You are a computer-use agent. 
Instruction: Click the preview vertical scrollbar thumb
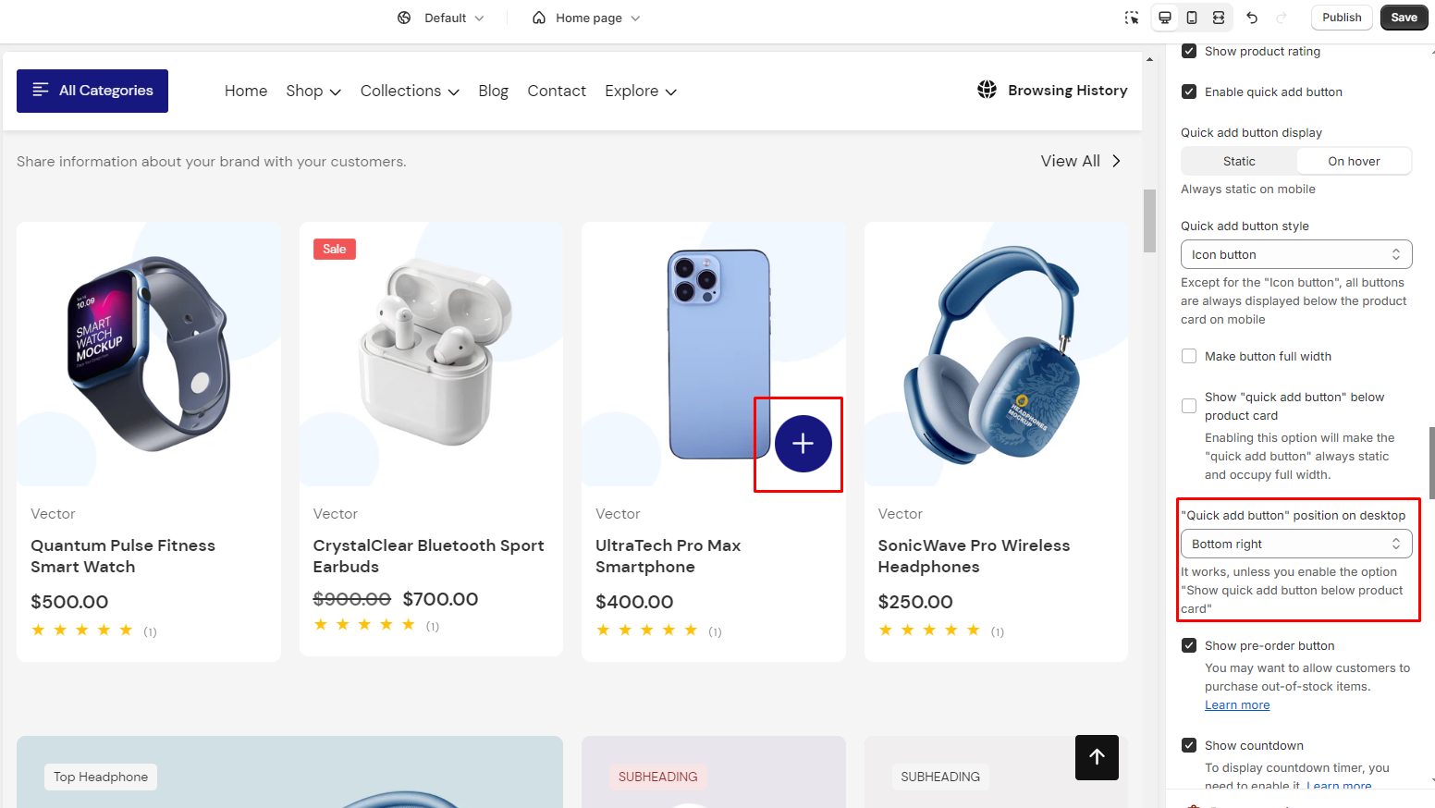tap(1149, 220)
